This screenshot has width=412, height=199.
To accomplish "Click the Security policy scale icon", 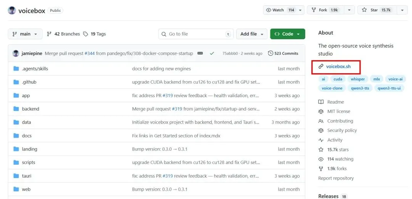I will (x=321, y=130).
